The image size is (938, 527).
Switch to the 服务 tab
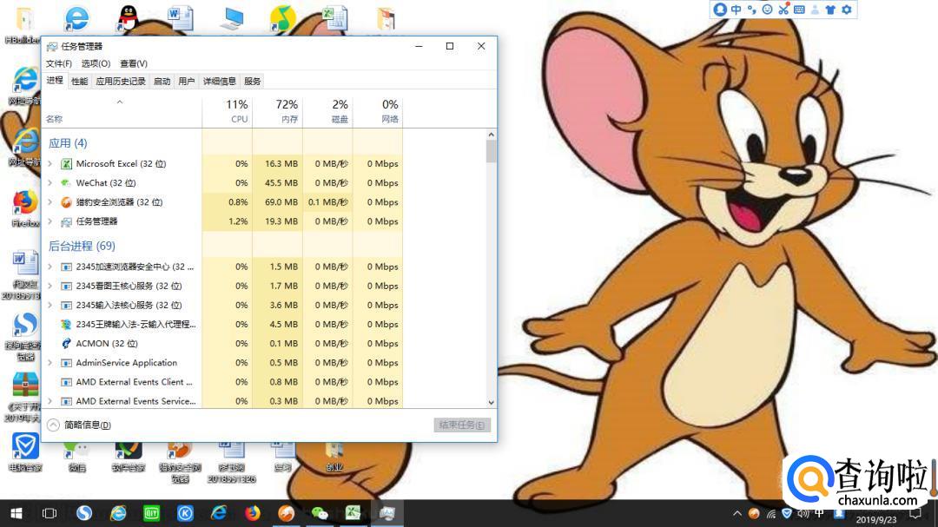pos(253,82)
